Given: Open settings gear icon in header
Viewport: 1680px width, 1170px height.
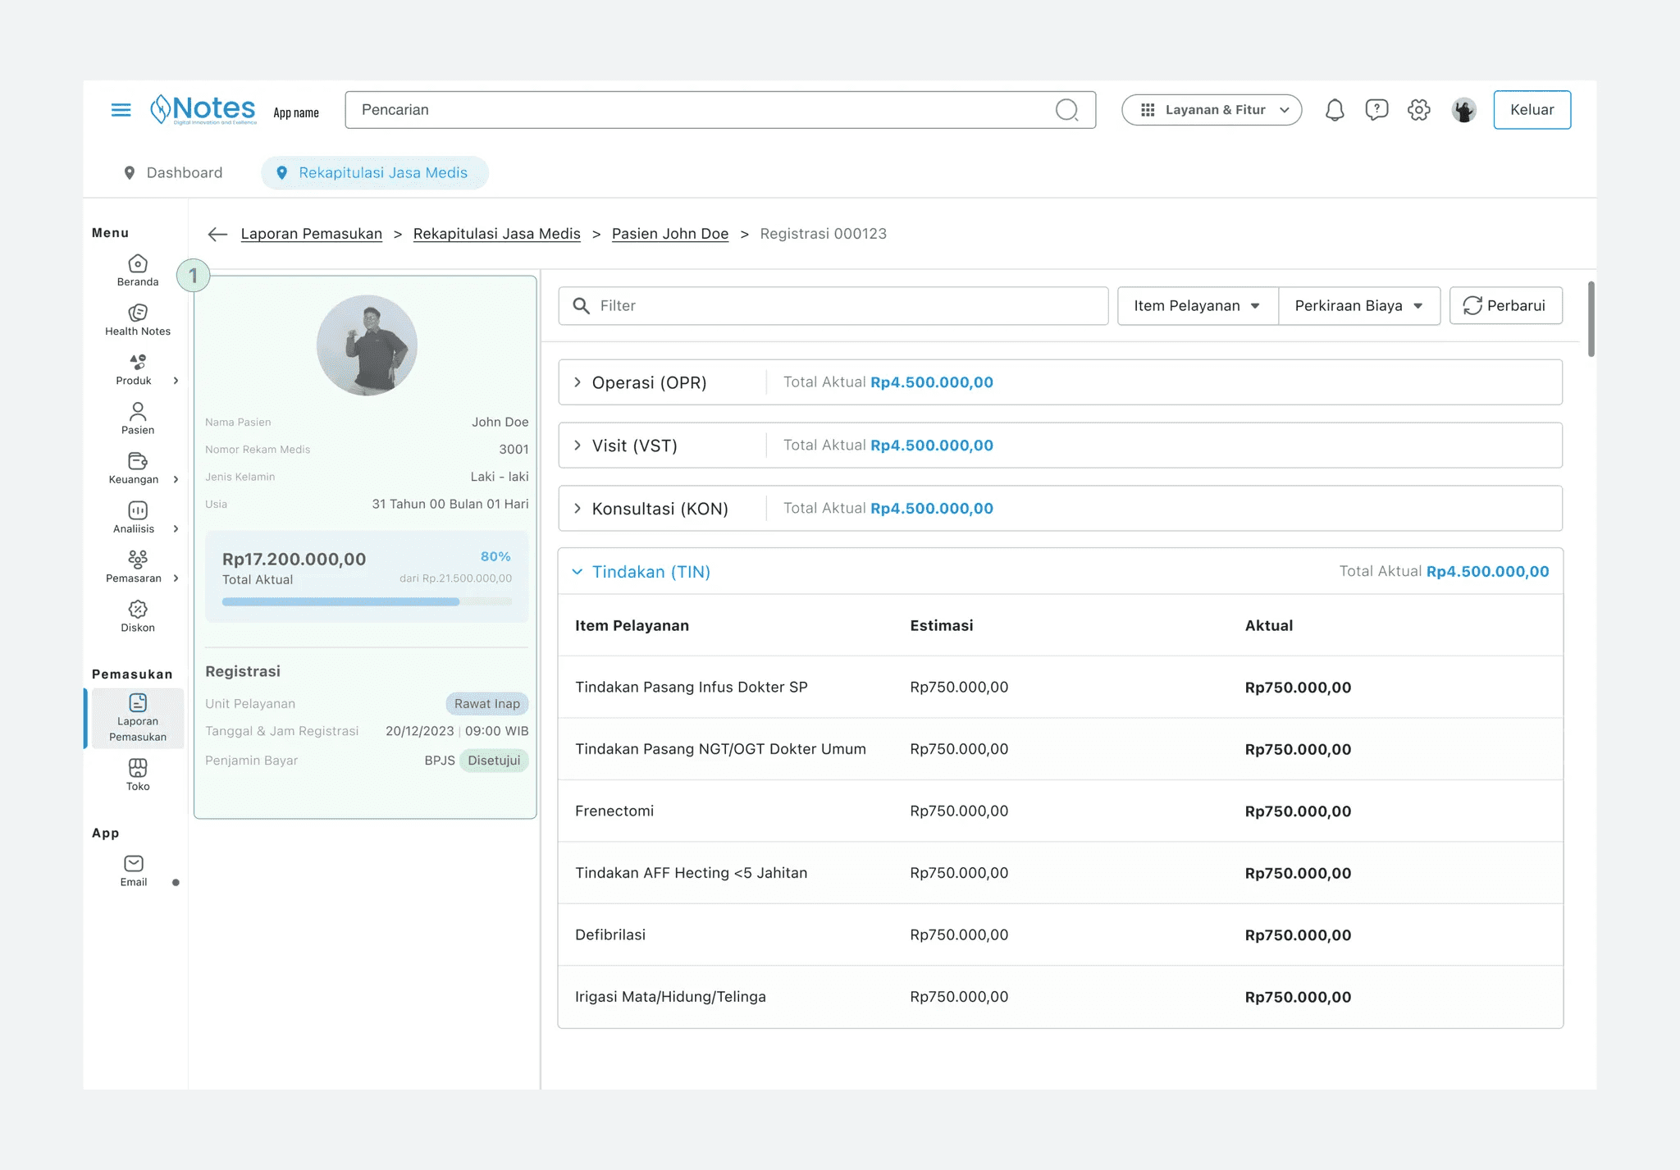Looking at the screenshot, I should pos(1418,110).
